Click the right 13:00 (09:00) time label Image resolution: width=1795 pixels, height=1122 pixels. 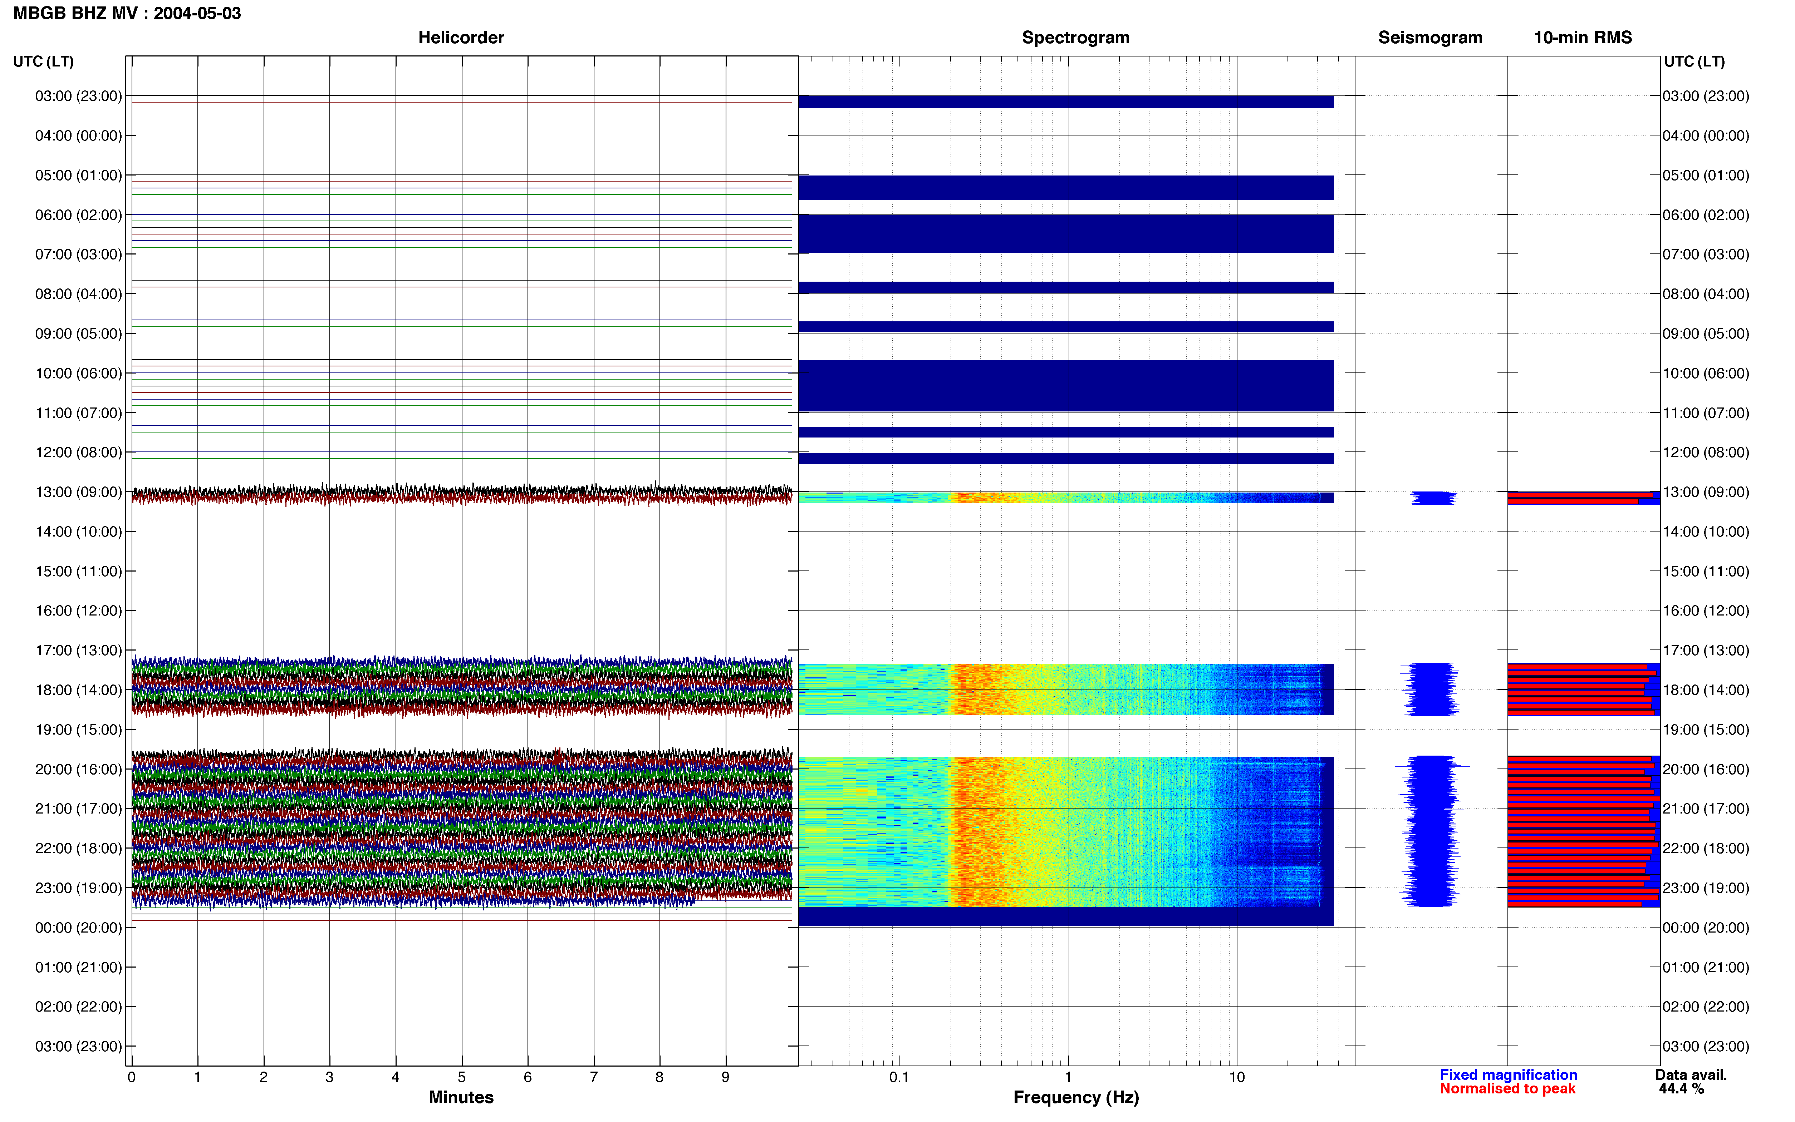tap(1706, 492)
